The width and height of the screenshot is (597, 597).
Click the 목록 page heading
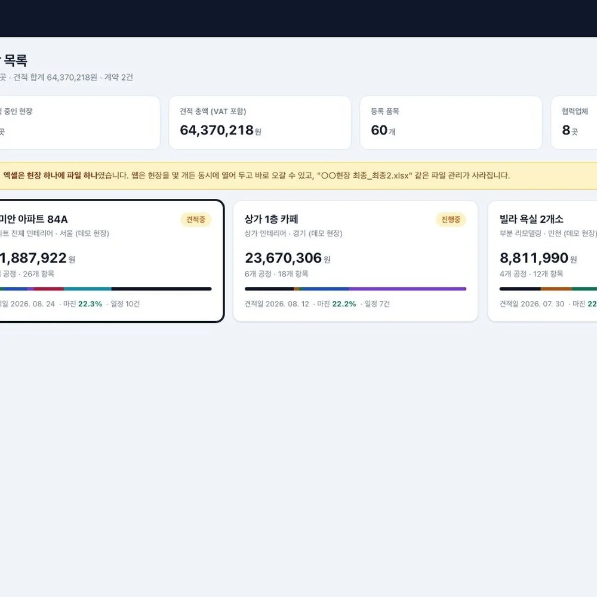(x=16, y=60)
